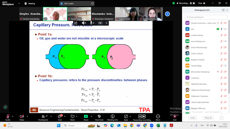Open Meeting info
The height and width of the screenshot is (129, 230).
[x=112, y=118]
